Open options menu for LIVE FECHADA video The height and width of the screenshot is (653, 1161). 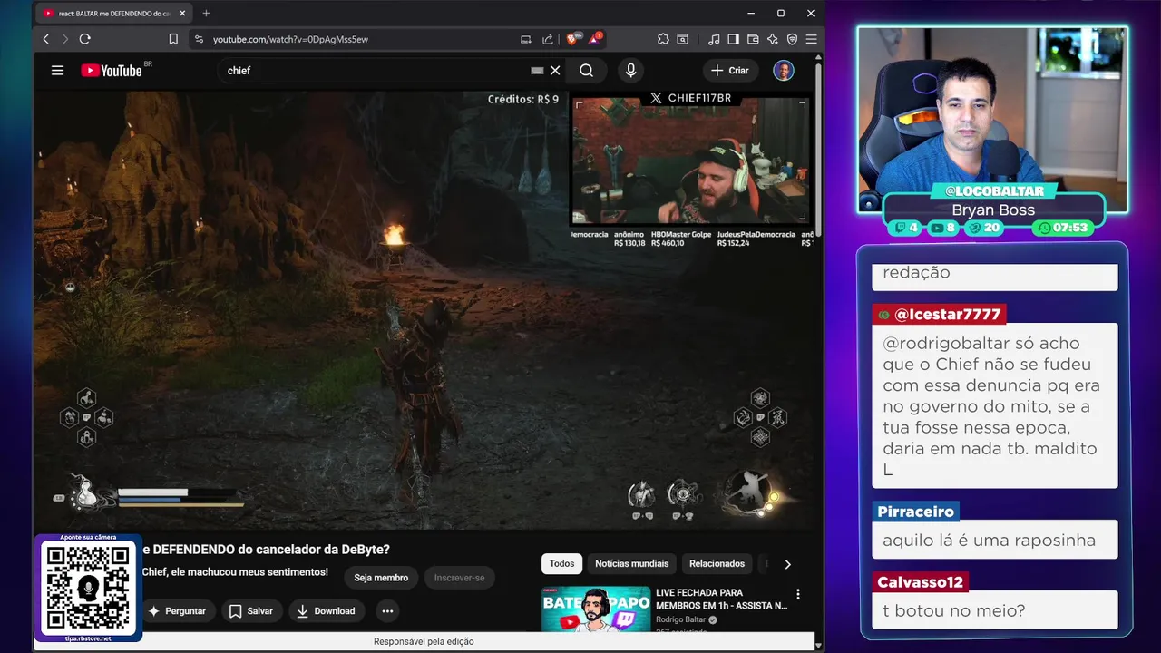tap(798, 595)
